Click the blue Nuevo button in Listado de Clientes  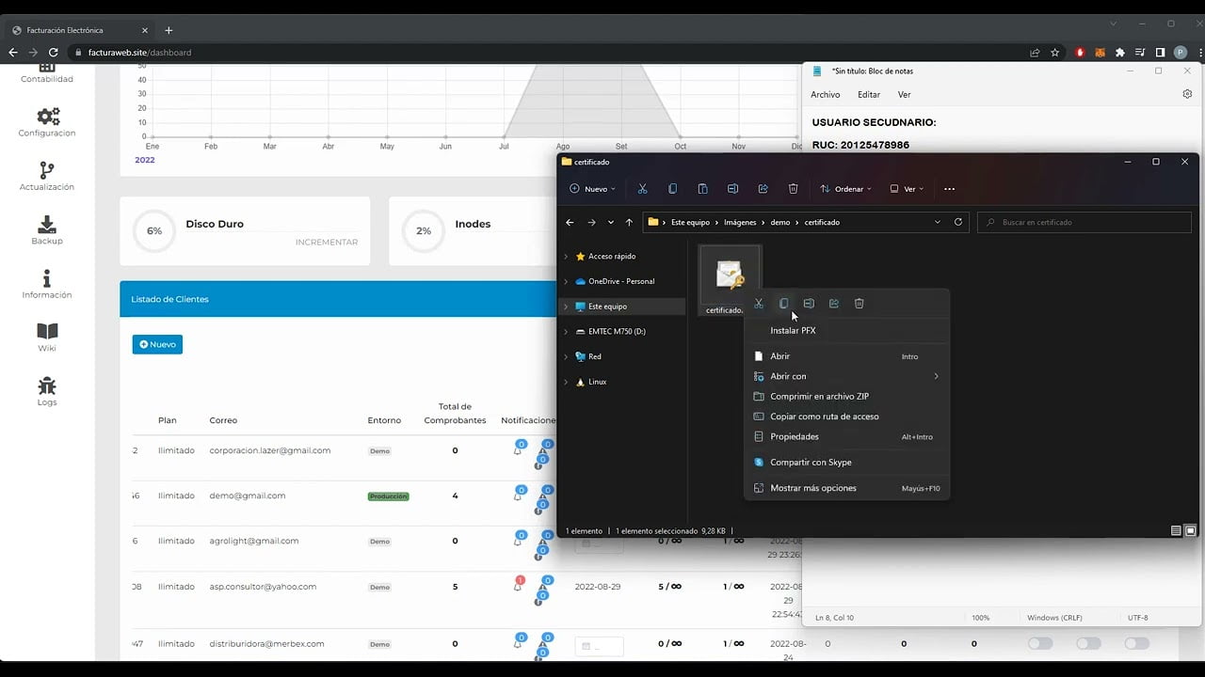(x=157, y=344)
